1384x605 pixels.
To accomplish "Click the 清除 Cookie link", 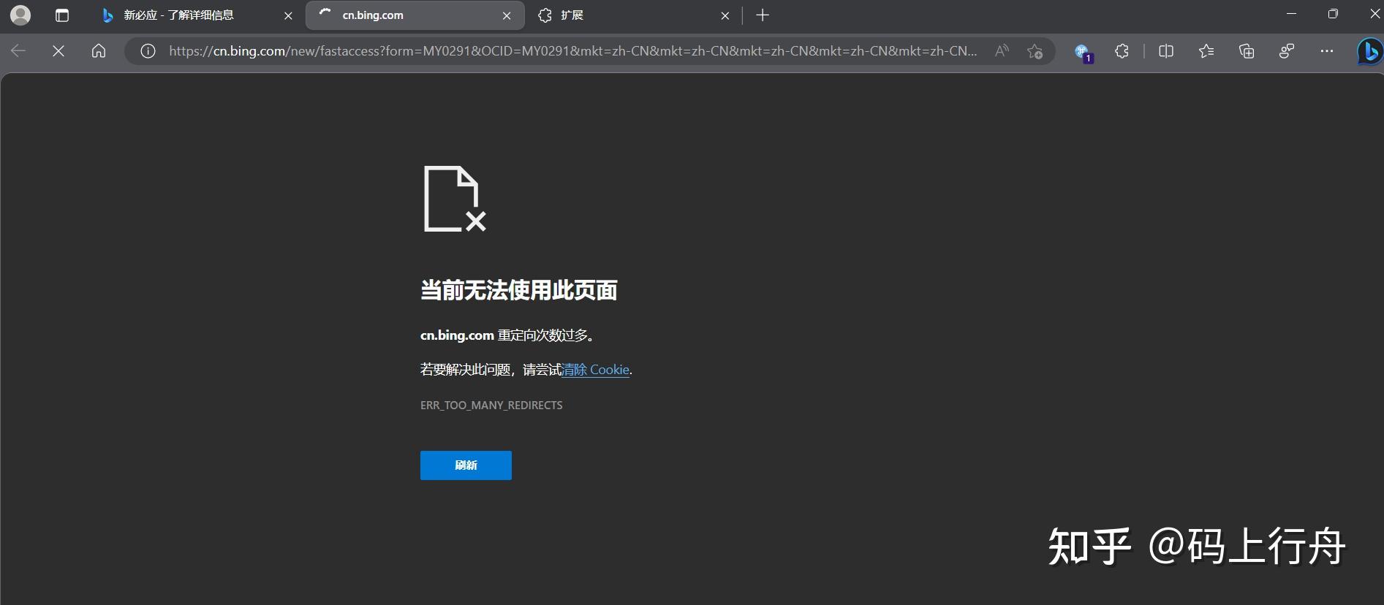I will point(596,370).
